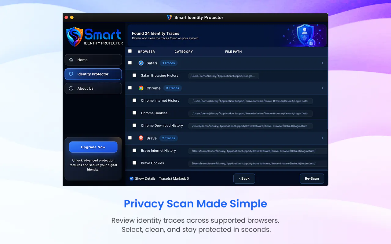The width and height of the screenshot is (391, 244).
Task: Click the Brave Cookies label
Action: point(152,163)
